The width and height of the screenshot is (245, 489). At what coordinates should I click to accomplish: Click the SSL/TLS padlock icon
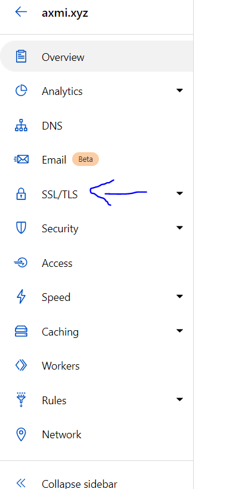(x=21, y=193)
